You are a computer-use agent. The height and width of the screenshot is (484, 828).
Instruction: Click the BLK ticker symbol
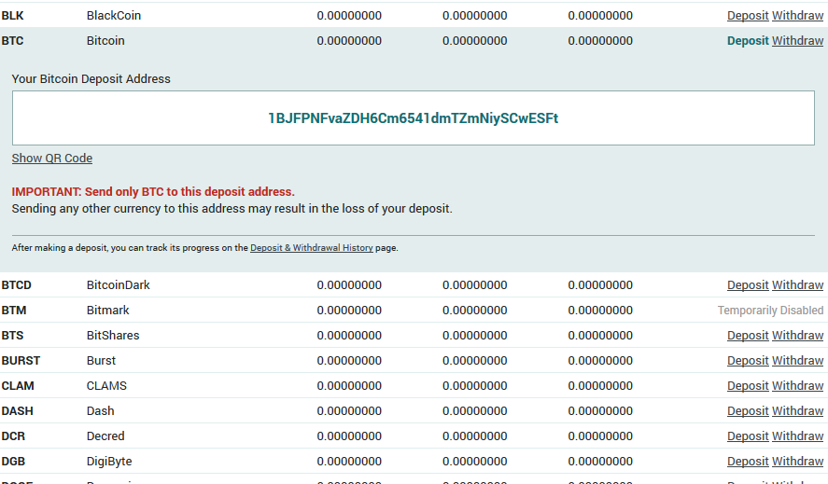[x=13, y=16]
